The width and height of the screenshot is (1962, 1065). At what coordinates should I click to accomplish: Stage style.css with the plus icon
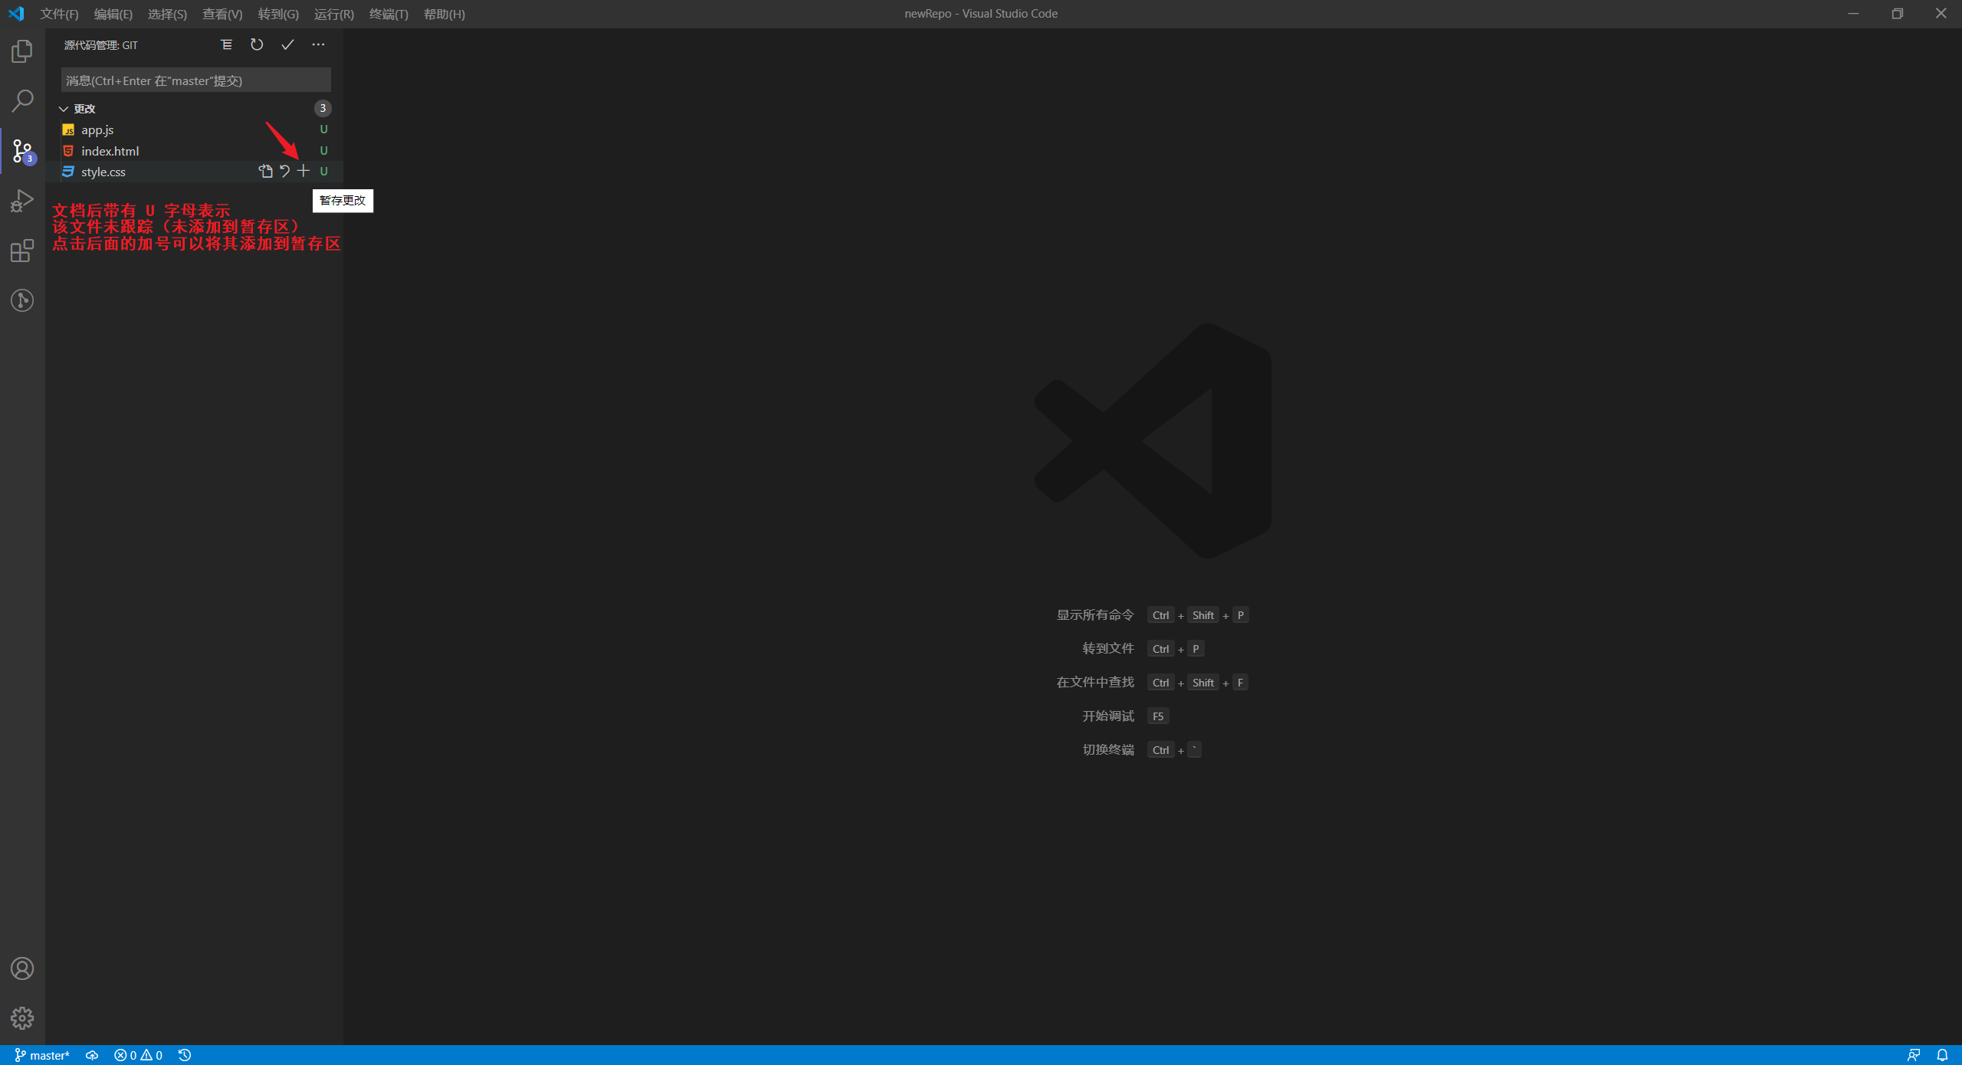coord(303,171)
